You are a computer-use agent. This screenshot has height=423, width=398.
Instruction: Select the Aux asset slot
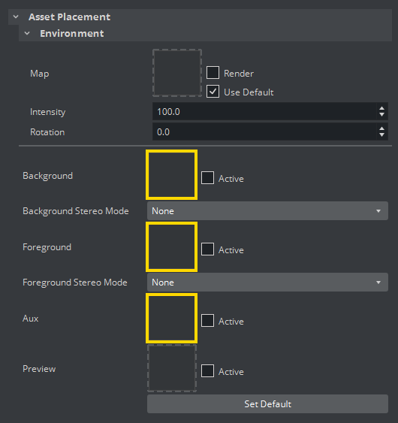tap(171, 318)
